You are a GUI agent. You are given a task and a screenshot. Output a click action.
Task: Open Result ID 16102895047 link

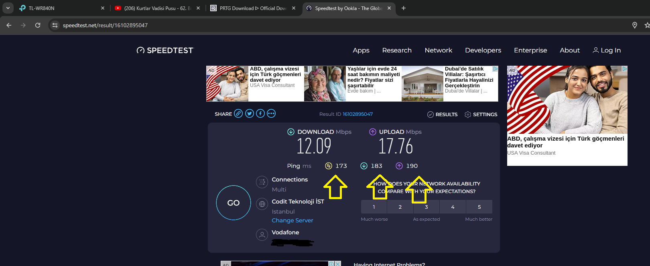(x=357, y=114)
